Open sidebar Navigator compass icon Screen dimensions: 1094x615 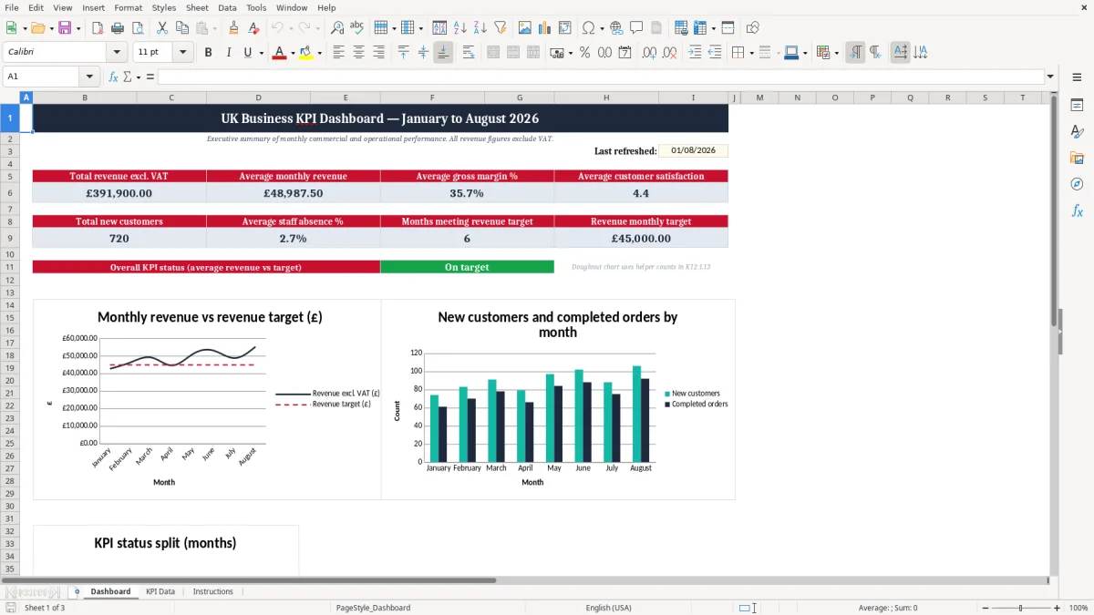[x=1077, y=184]
